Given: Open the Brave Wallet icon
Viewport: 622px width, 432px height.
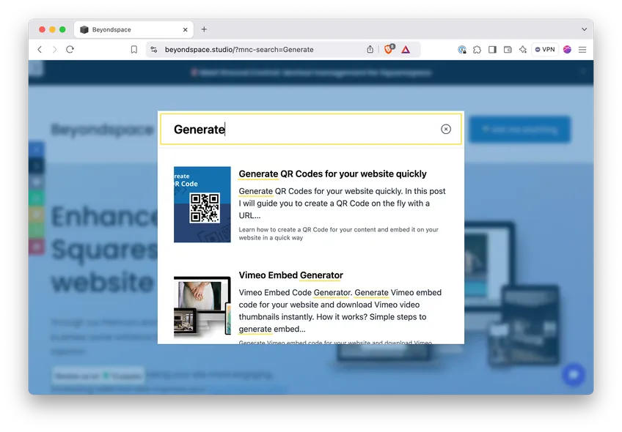Looking at the screenshot, I should [x=508, y=49].
